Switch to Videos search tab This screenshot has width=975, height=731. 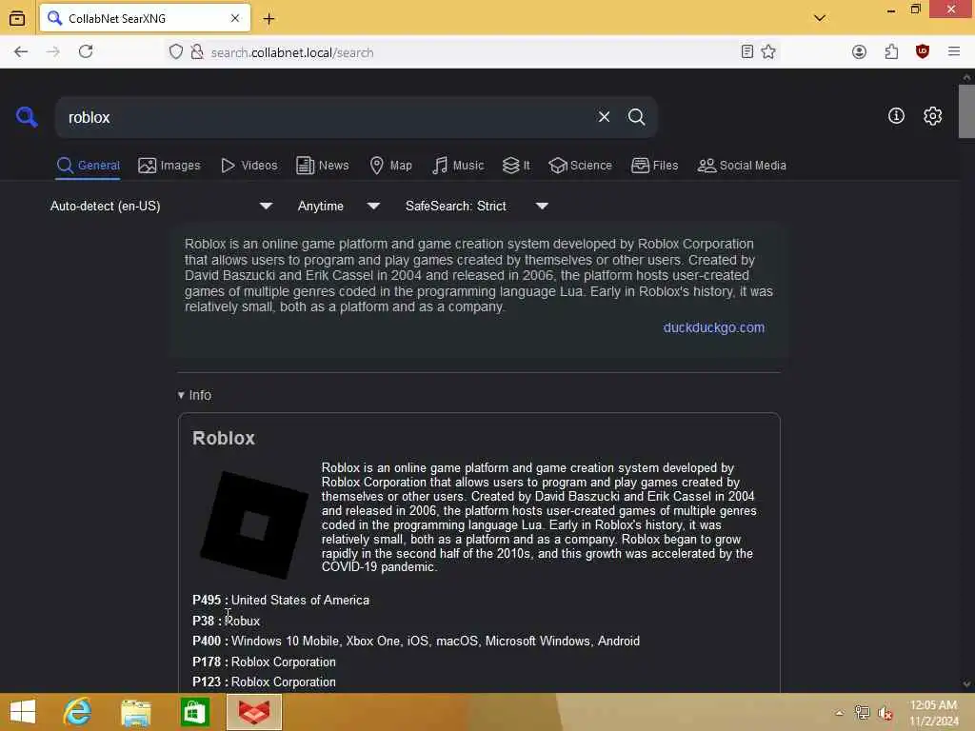coord(249,166)
